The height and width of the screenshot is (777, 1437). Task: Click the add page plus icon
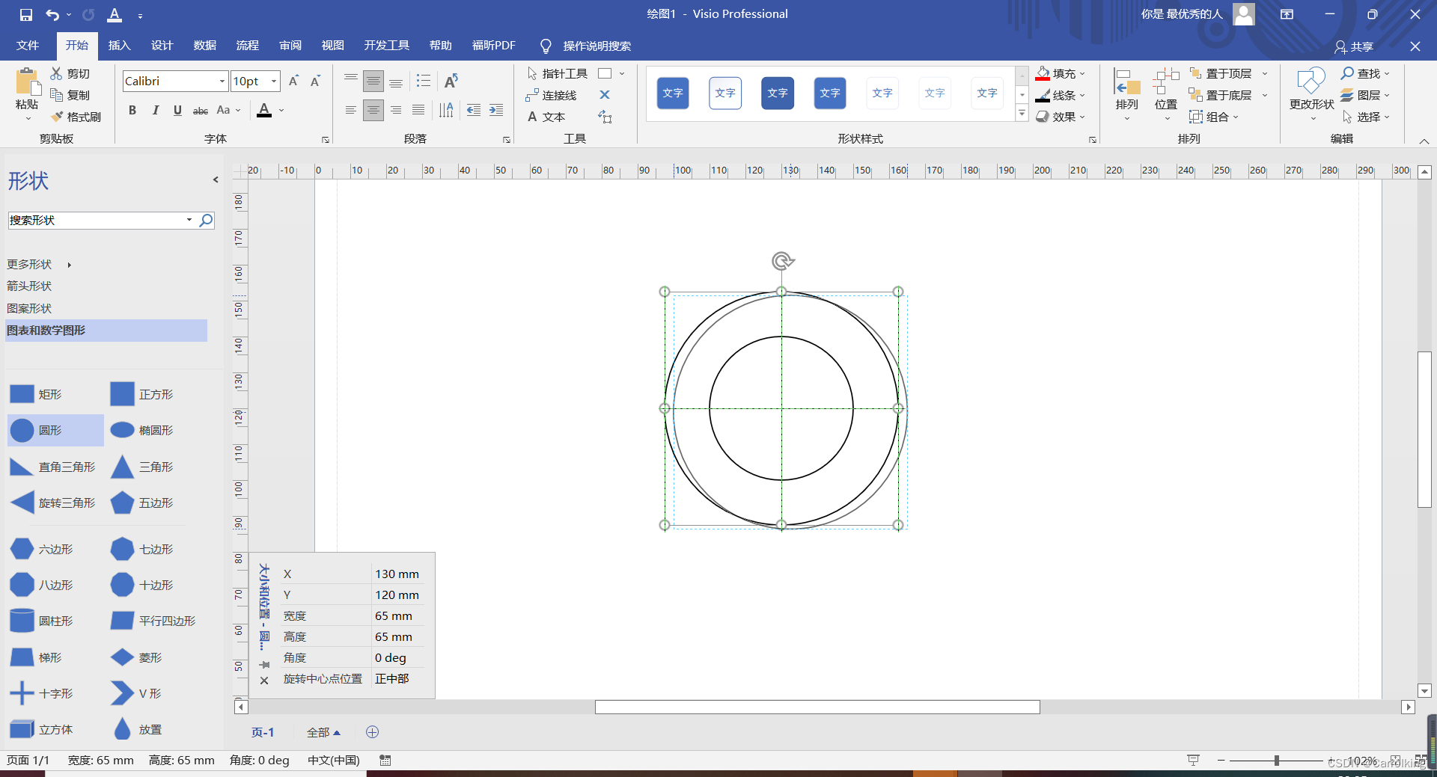coord(372,732)
